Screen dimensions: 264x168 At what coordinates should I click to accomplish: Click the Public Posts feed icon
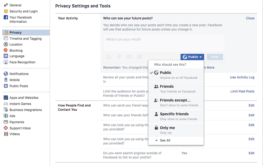pyautogui.click(x=6, y=86)
